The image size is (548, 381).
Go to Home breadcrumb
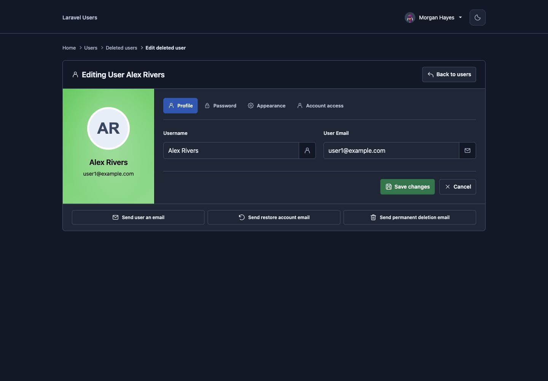[x=69, y=48]
